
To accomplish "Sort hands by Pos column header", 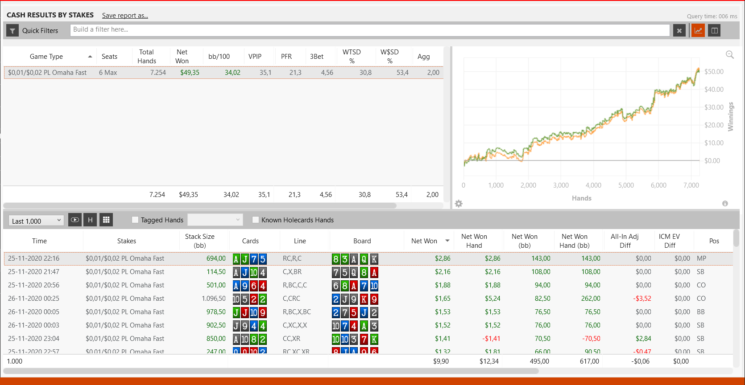I will 714,241.
